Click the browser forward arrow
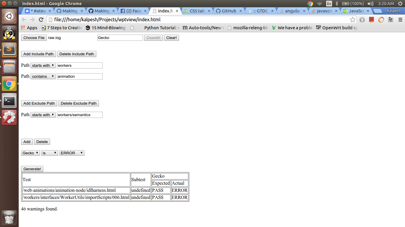Screen dimensions: 405x227 [x=32, y=20]
